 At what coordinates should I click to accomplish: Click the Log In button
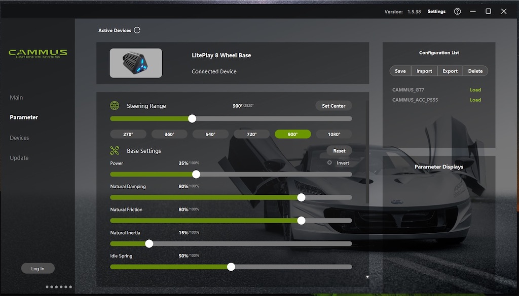pyautogui.click(x=38, y=268)
